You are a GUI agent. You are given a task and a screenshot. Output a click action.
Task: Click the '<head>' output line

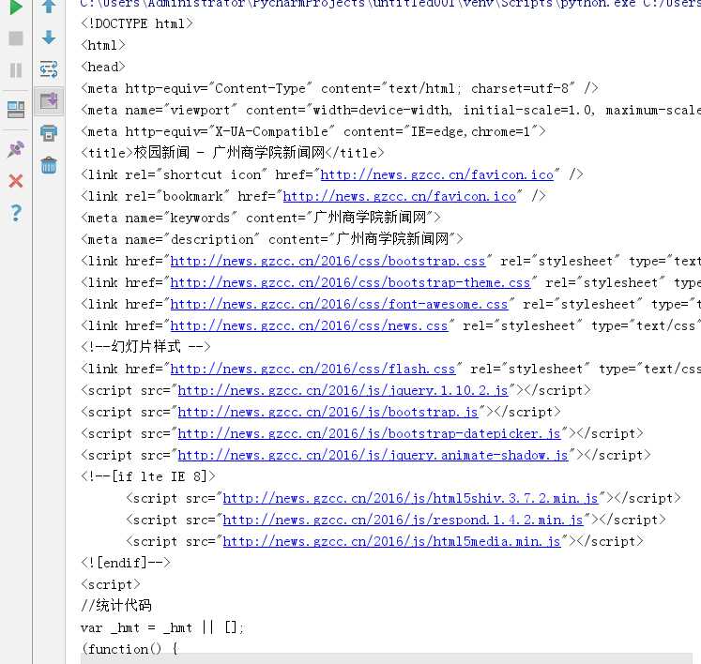point(103,67)
